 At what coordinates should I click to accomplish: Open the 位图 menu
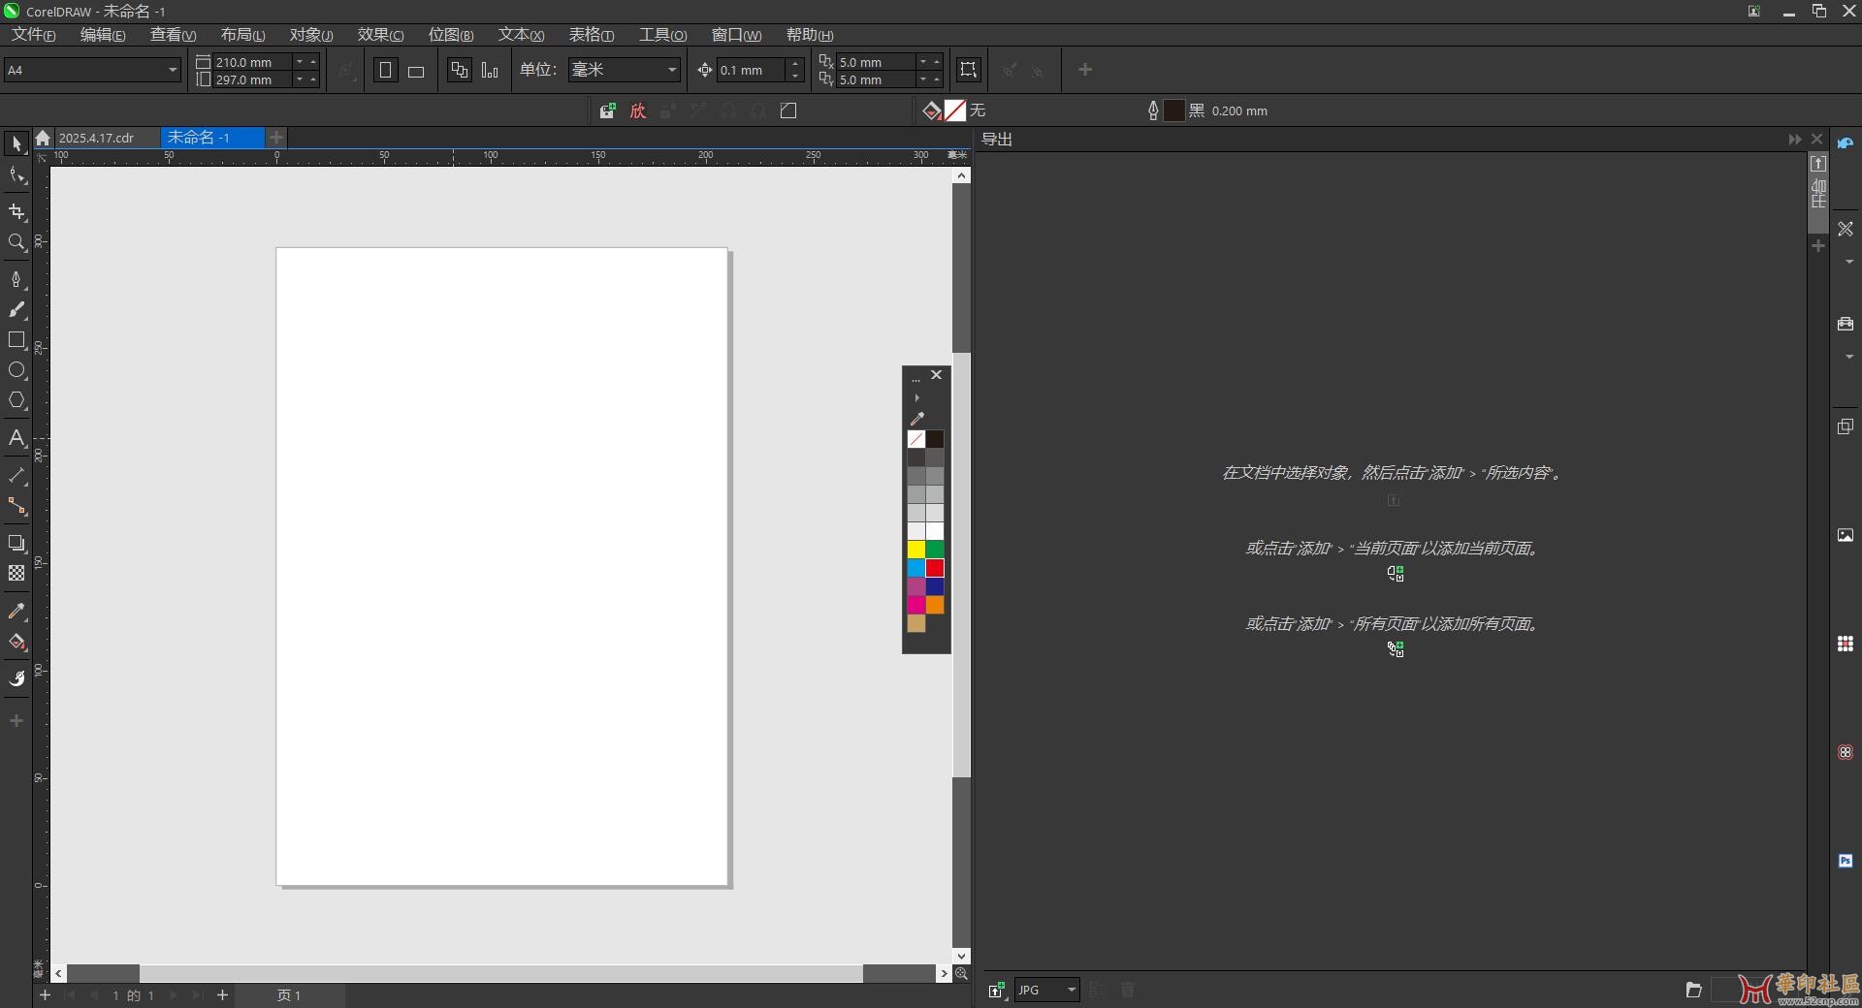click(451, 35)
